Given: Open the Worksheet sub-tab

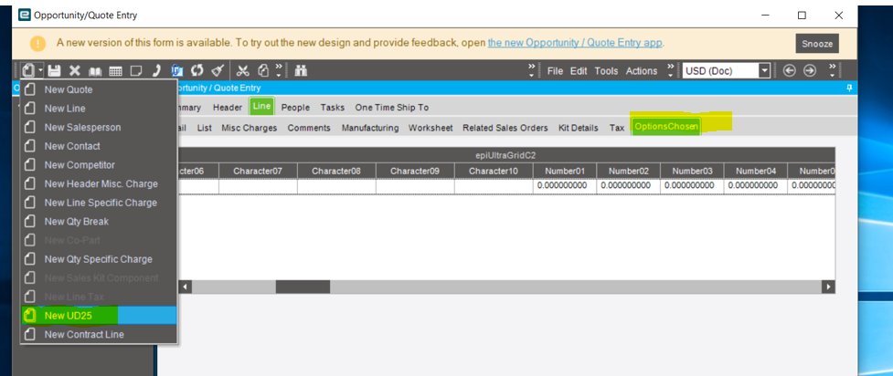Looking at the screenshot, I should pyautogui.click(x=431, y=128).
